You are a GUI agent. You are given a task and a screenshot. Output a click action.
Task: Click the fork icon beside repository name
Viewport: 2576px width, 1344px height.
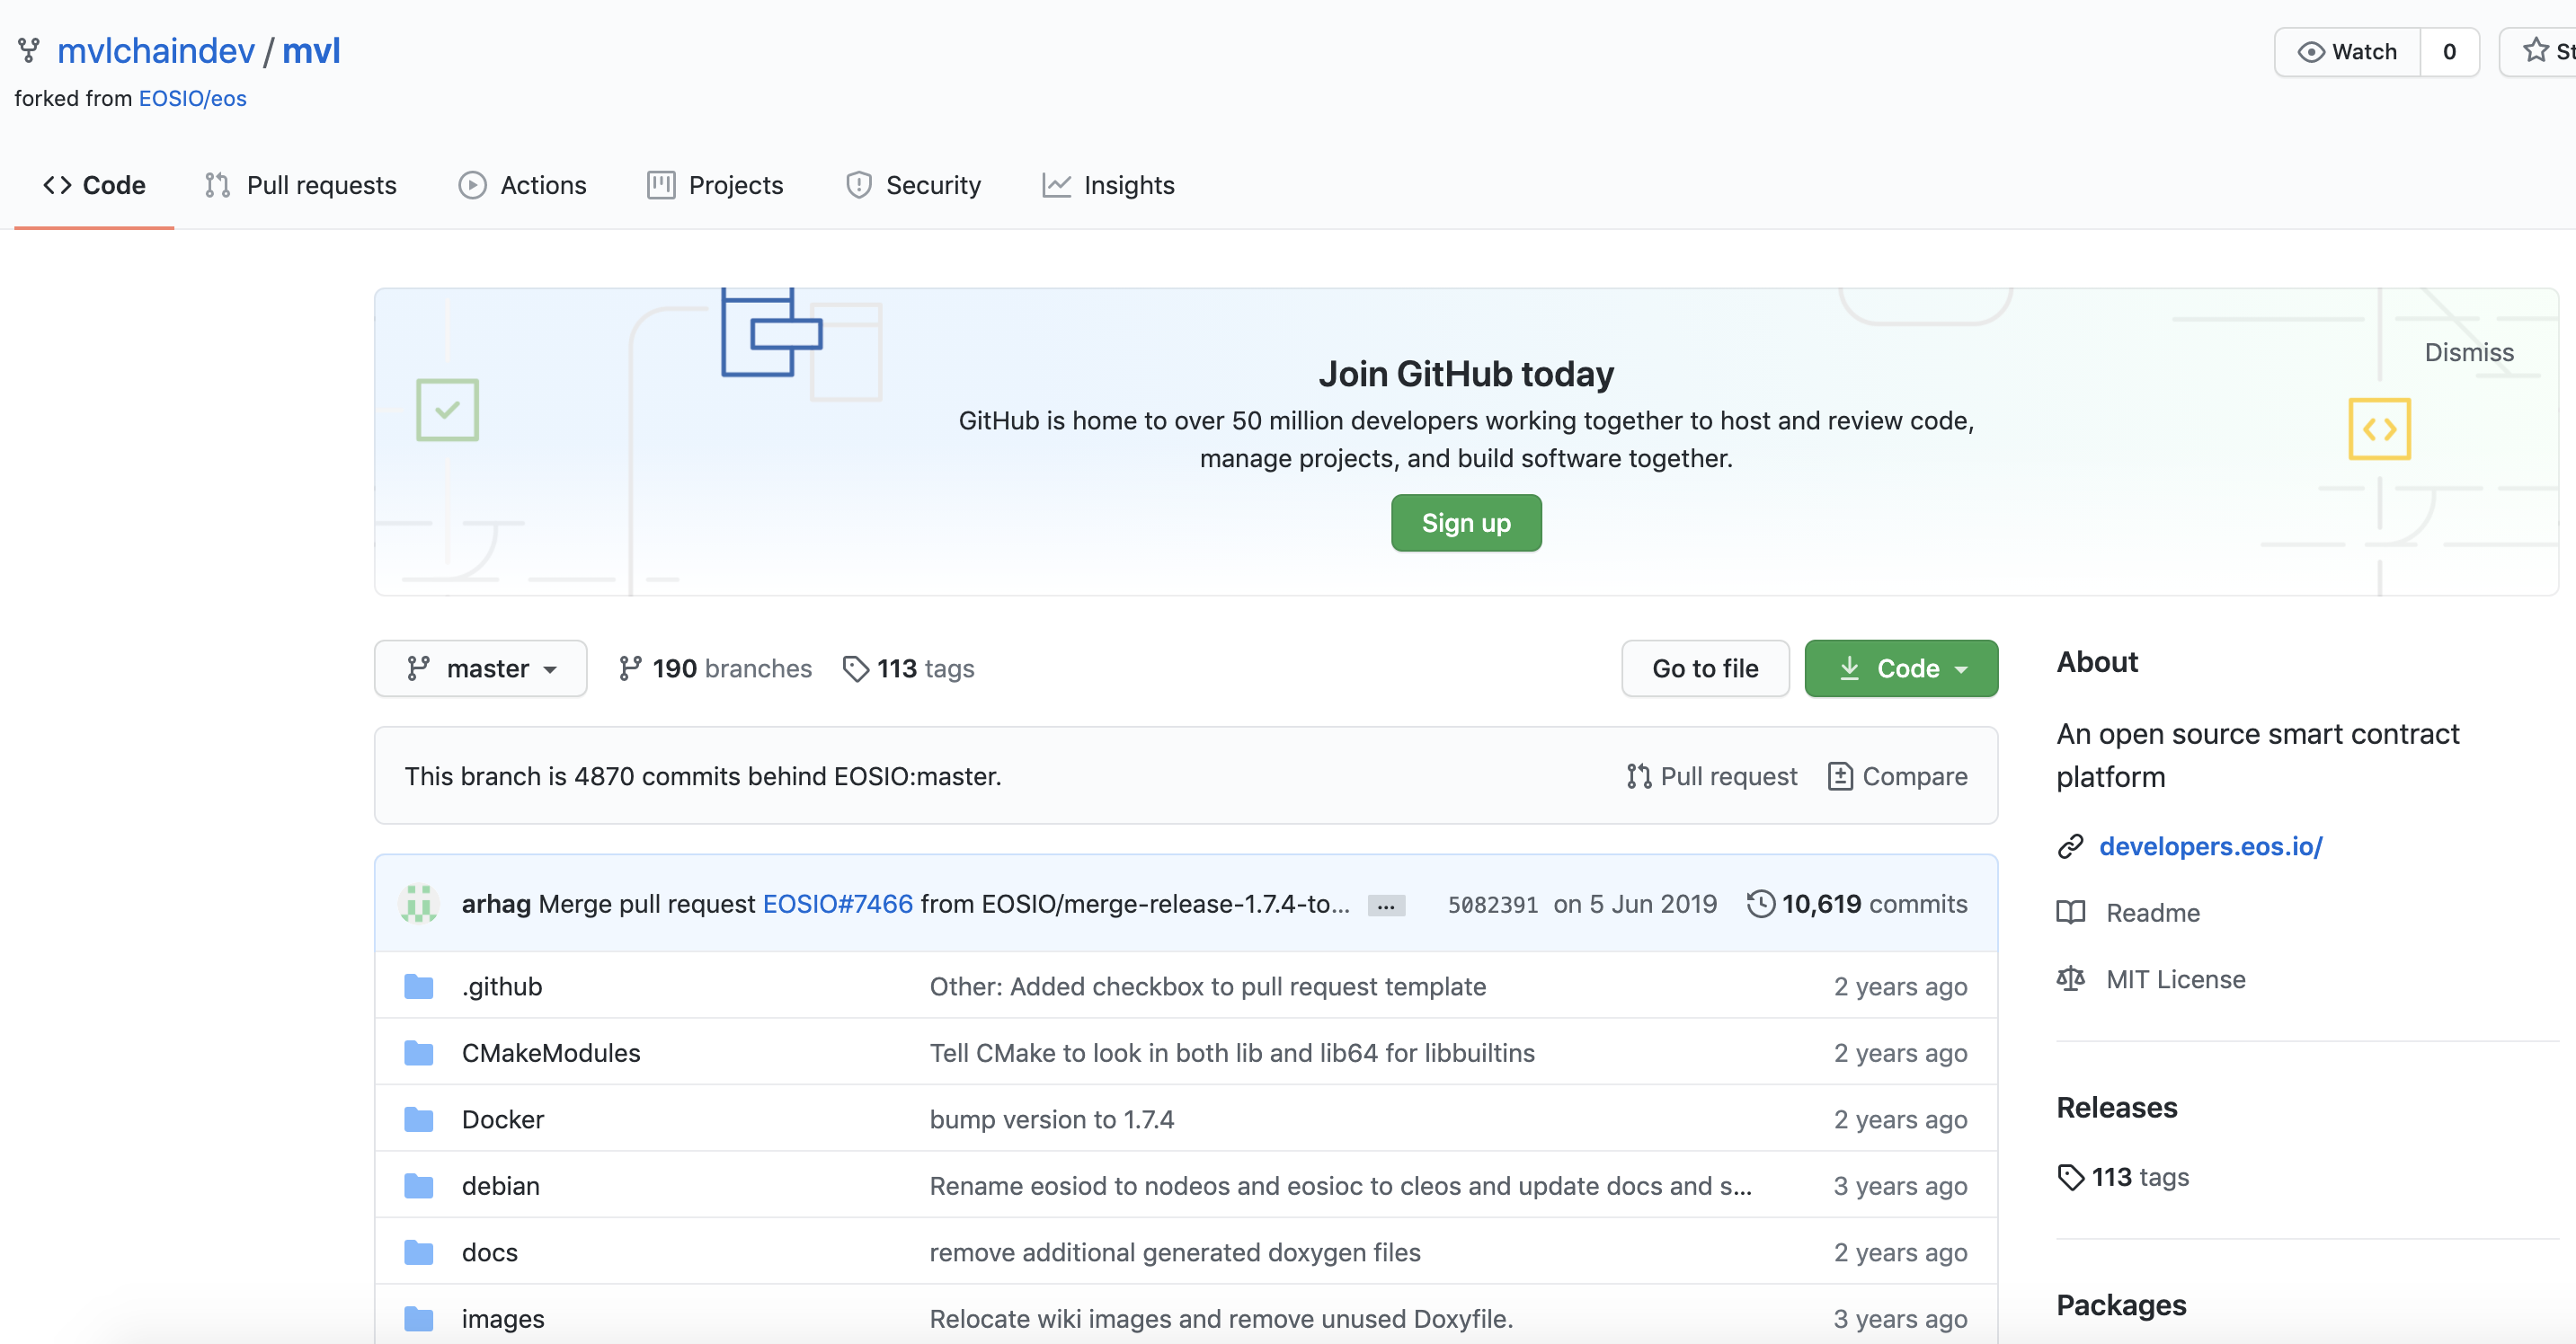(x=29, y=50)
